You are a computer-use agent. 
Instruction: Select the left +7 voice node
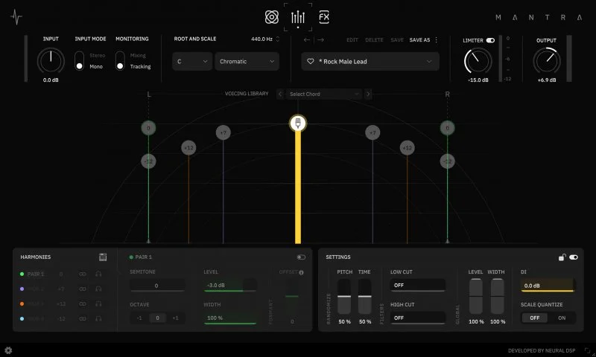click(223, 133)
